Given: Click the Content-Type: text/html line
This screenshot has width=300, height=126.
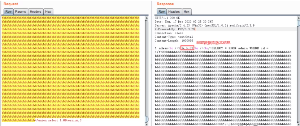Looking at the screenshot, I should [174, 37].
